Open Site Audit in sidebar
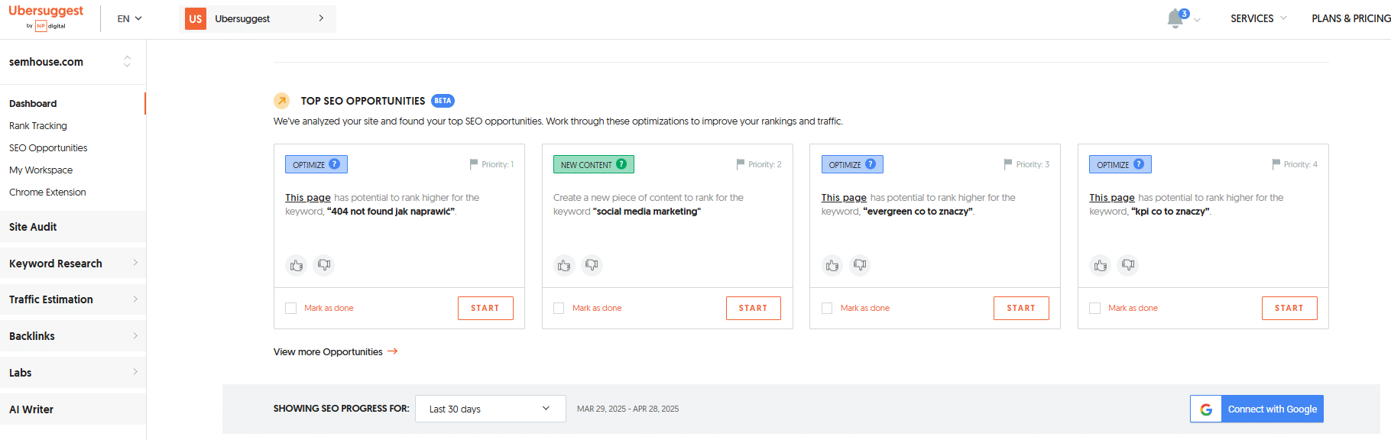 click(73, 226)
